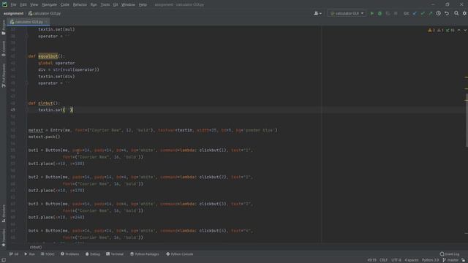The image size is (468, 263).
Task: Open the Debug tool window tab
Action: pyautogui.click(x=93, y=254)
